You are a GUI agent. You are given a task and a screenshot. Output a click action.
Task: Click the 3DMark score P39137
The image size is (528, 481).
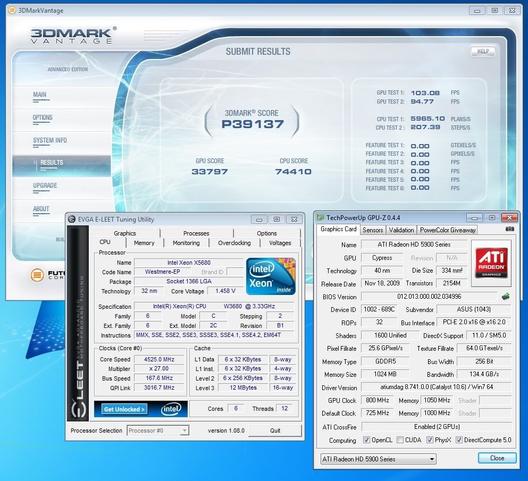(253, 124)
